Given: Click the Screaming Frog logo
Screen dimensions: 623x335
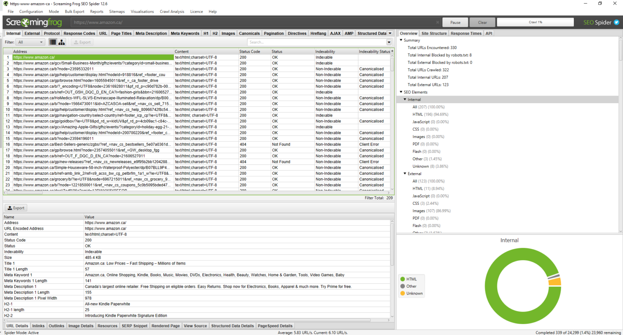Looking at the screenshot, I should (34, 22).
